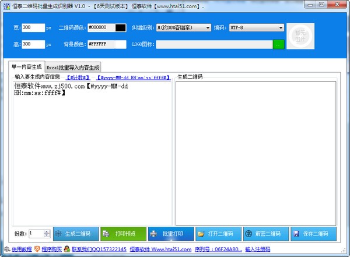Open the 使用教程 link
The width and height of the screenshot is (350, 257).
coord(22,249)
